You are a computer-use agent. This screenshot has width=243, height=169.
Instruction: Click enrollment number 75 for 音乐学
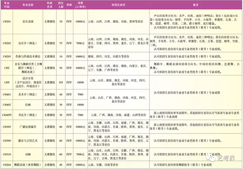[x=61, y=43]
